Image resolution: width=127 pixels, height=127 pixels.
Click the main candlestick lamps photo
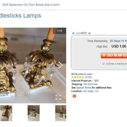33,65
